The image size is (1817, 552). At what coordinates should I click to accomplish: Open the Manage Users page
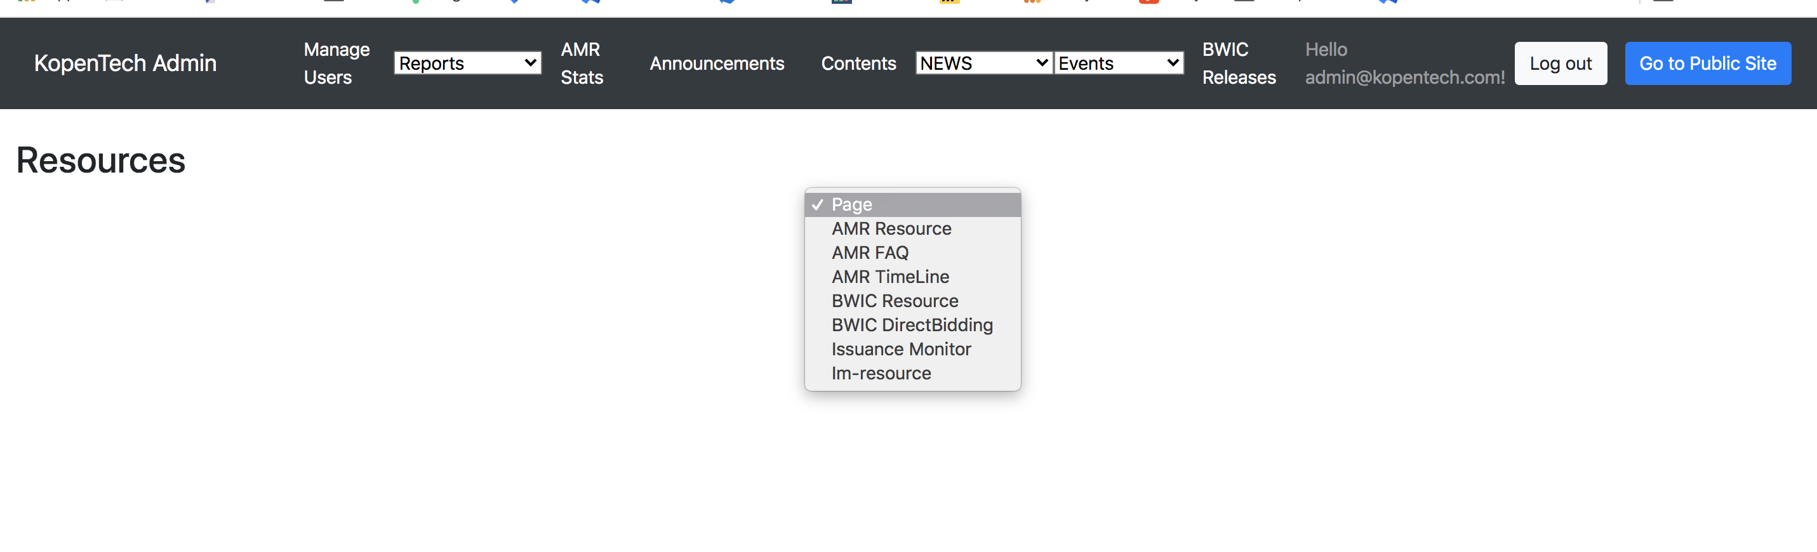[x=336, y=63]
